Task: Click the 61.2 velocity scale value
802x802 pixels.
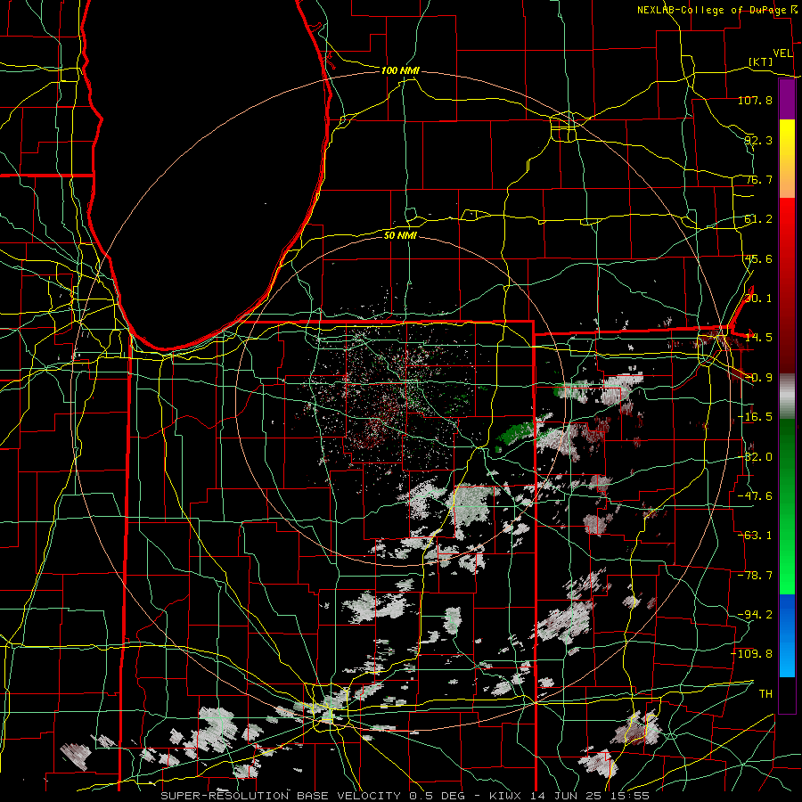Action: coord(758,219)
